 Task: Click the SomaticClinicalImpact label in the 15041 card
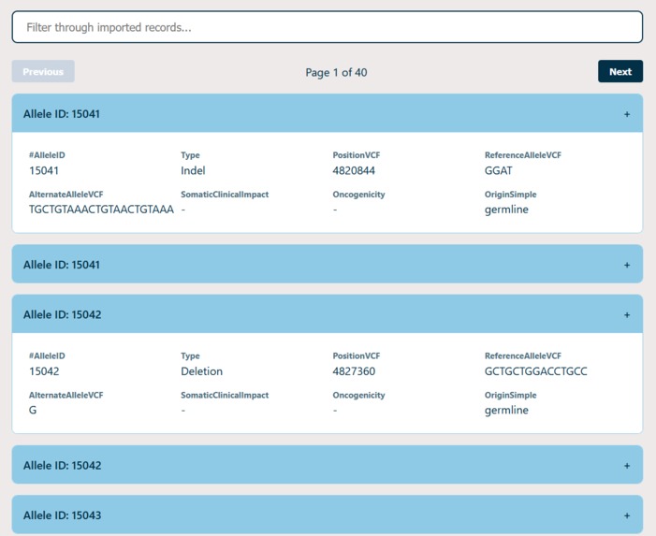click(x=225, y=195)
